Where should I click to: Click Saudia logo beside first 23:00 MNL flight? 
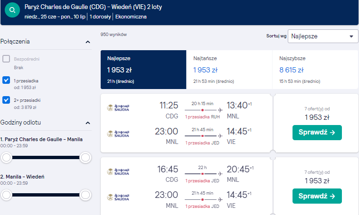(118, 134)
